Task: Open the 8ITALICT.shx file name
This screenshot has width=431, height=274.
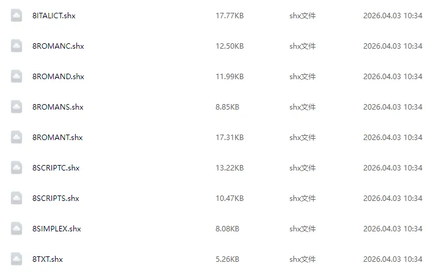Action: coord(53,16)
